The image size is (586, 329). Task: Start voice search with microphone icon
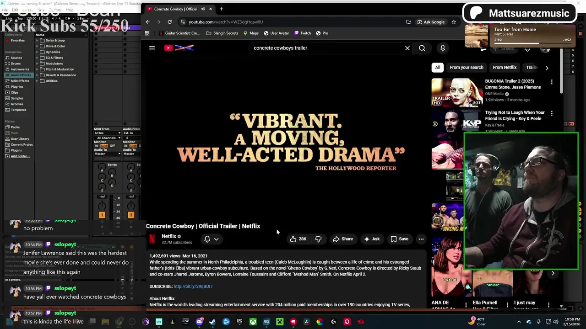pos(443,48)
